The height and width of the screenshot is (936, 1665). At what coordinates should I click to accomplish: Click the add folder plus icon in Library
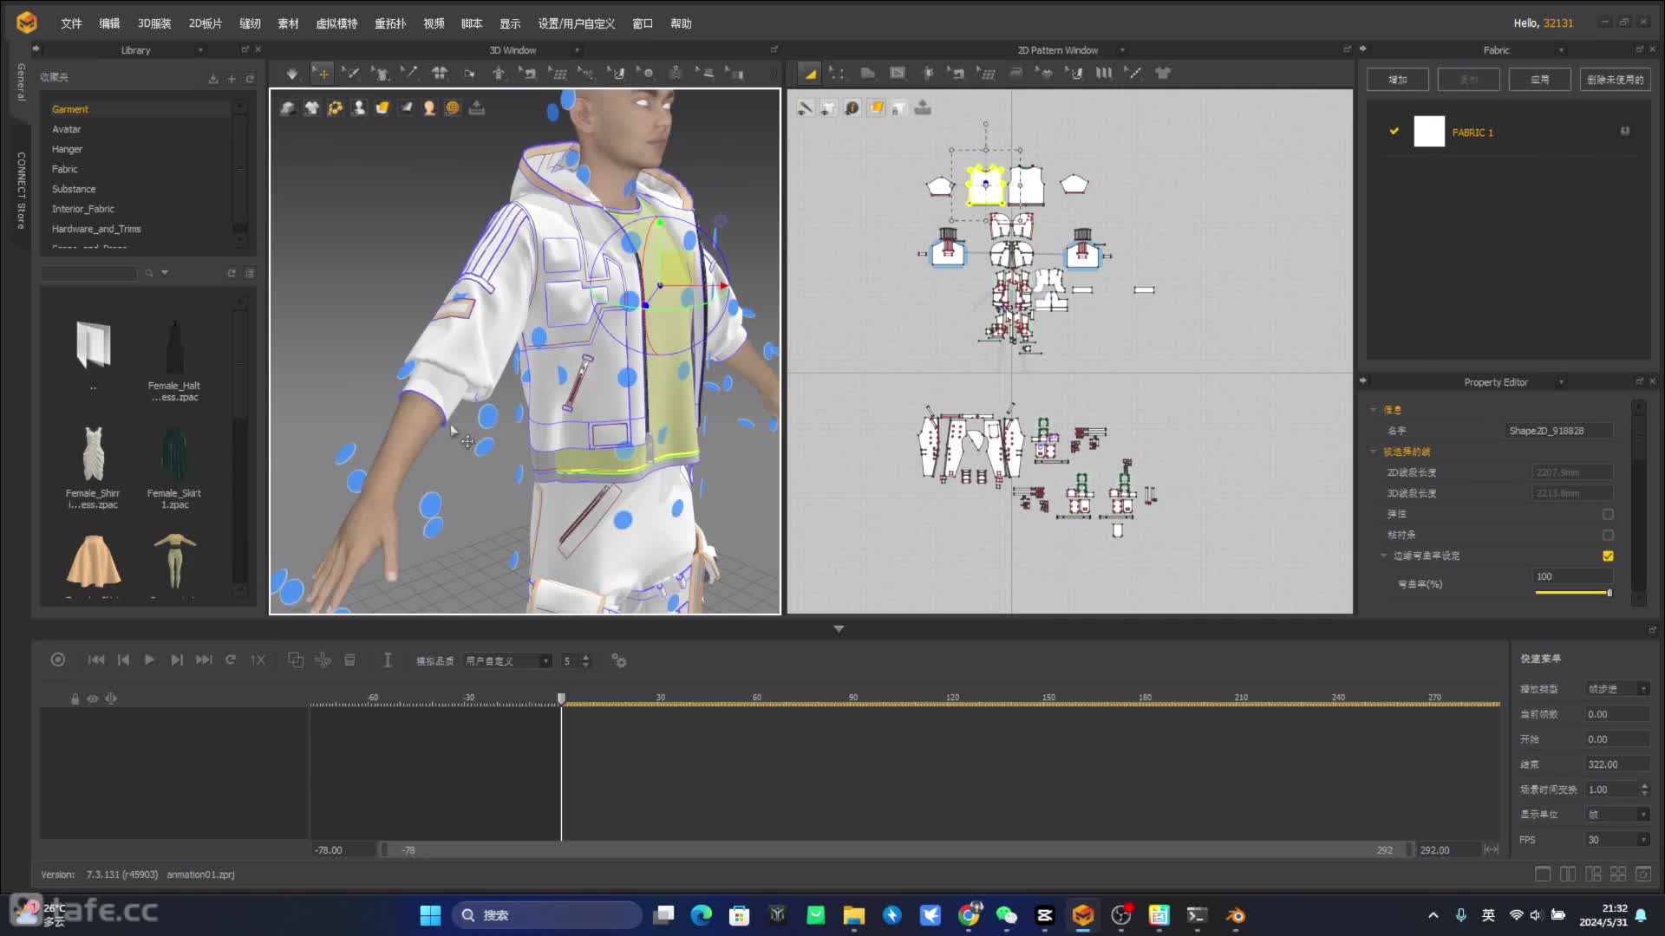[232, 79]
